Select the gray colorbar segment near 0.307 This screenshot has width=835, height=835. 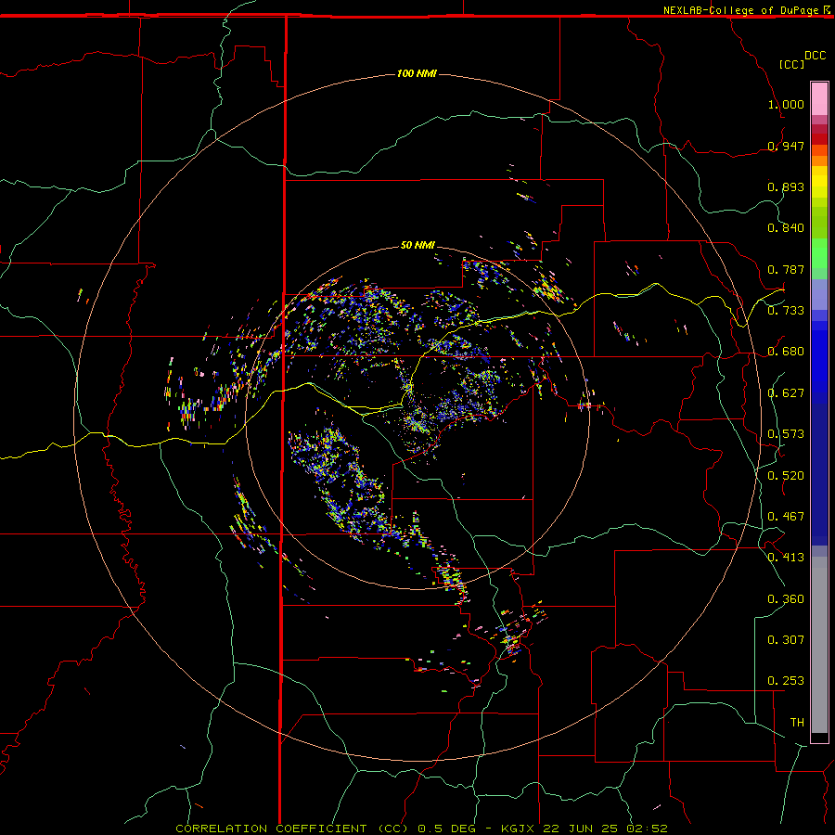(x=819, y=645)
